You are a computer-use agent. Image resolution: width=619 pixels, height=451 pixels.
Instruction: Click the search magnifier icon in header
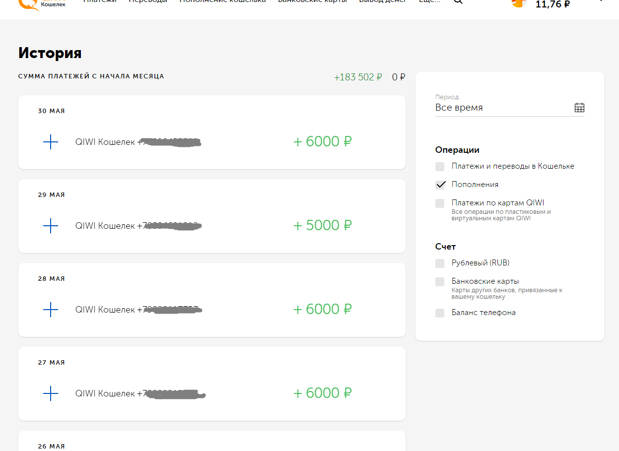[x=458, y=1]
